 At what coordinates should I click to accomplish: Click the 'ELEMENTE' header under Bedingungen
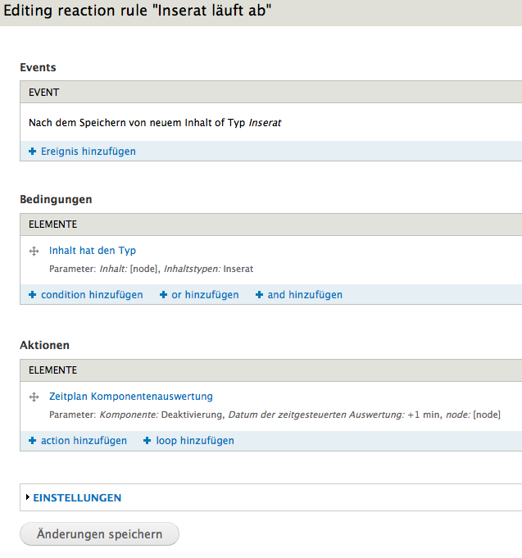coord(52,225)
